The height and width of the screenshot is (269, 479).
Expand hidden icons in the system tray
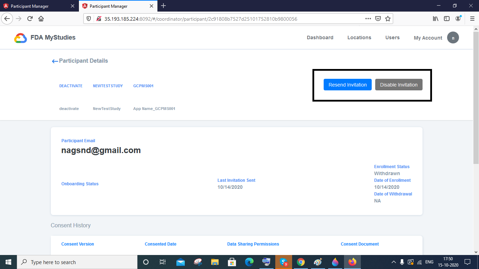point(393,262)
